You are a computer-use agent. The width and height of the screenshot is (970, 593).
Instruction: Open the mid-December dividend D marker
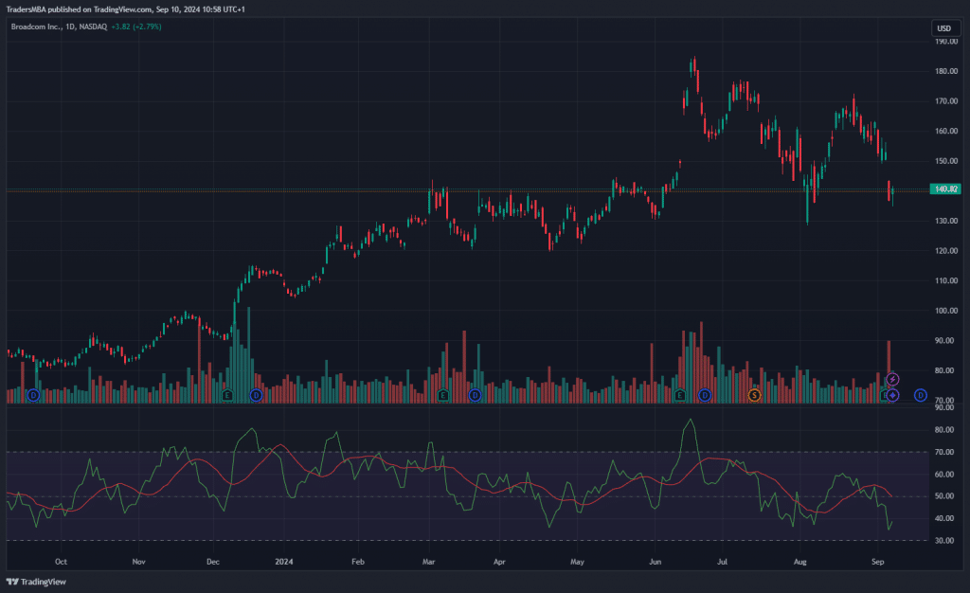point(255,394)
